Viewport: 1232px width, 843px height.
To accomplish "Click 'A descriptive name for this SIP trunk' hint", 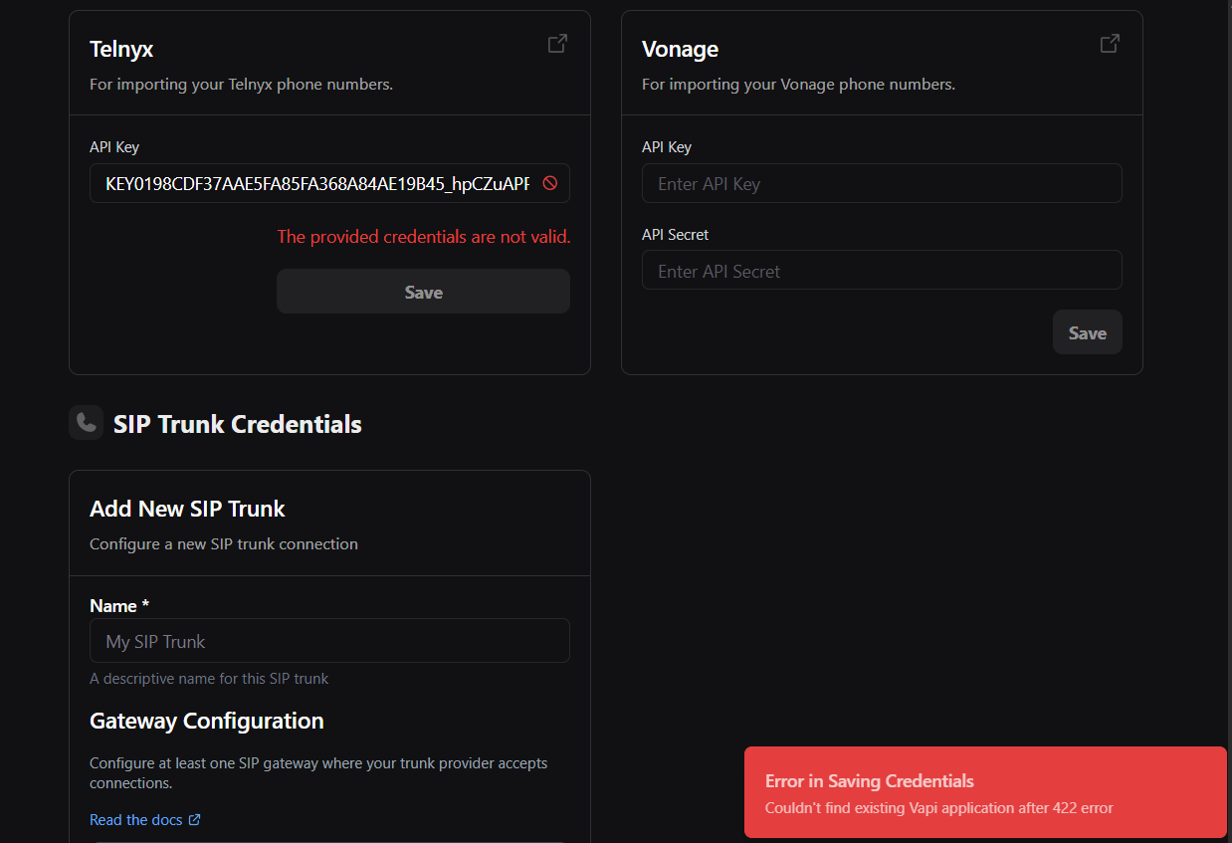I will tap(209, 679).
